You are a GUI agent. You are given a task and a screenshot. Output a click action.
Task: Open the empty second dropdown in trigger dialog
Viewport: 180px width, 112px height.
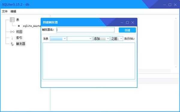coord(80,39)
